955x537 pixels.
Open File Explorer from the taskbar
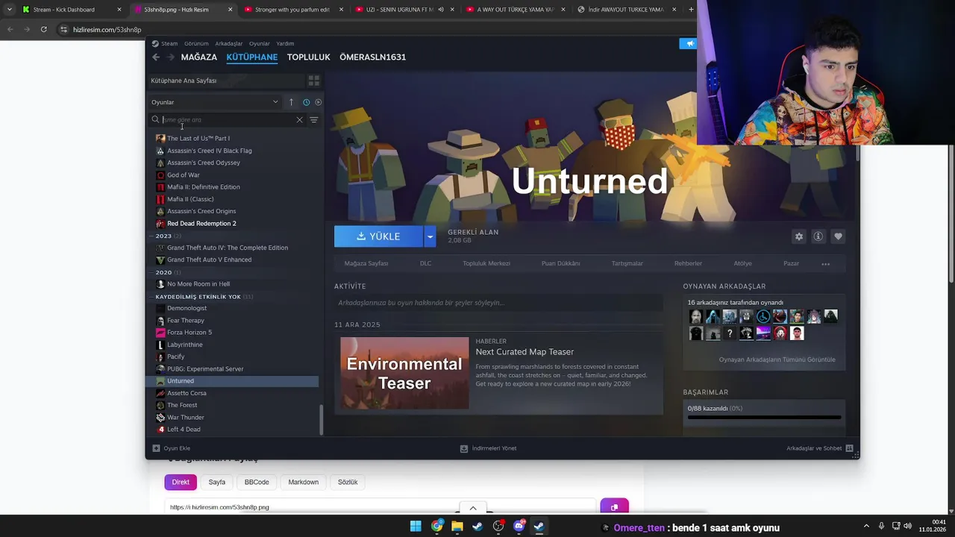pos(457,527)
